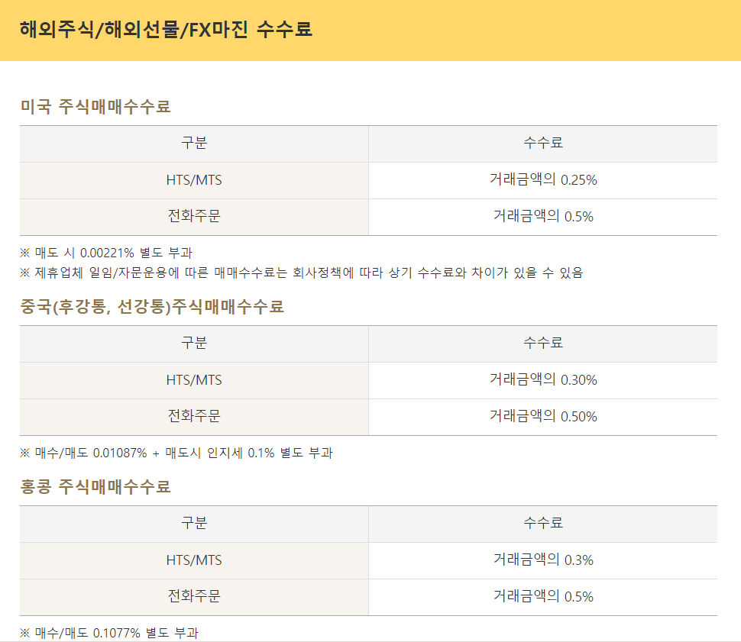The height and width of the screenshot is (642, 741).
Task: Click 구분 header in China stock table
Action: 194,343
